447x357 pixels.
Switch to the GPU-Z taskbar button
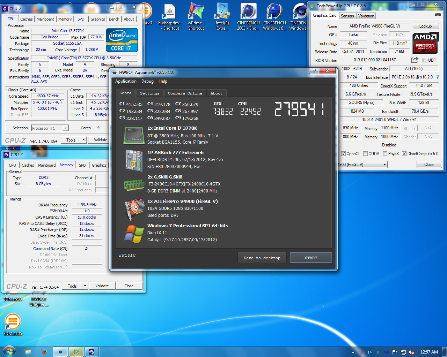[76, 352]
